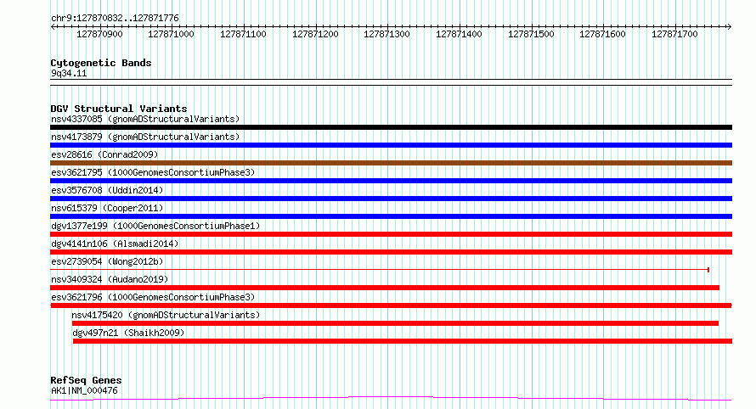
Task: Open variant label nsv4337085 (gnomADStructuralVariants)
Action: click(x=145, y=119)
